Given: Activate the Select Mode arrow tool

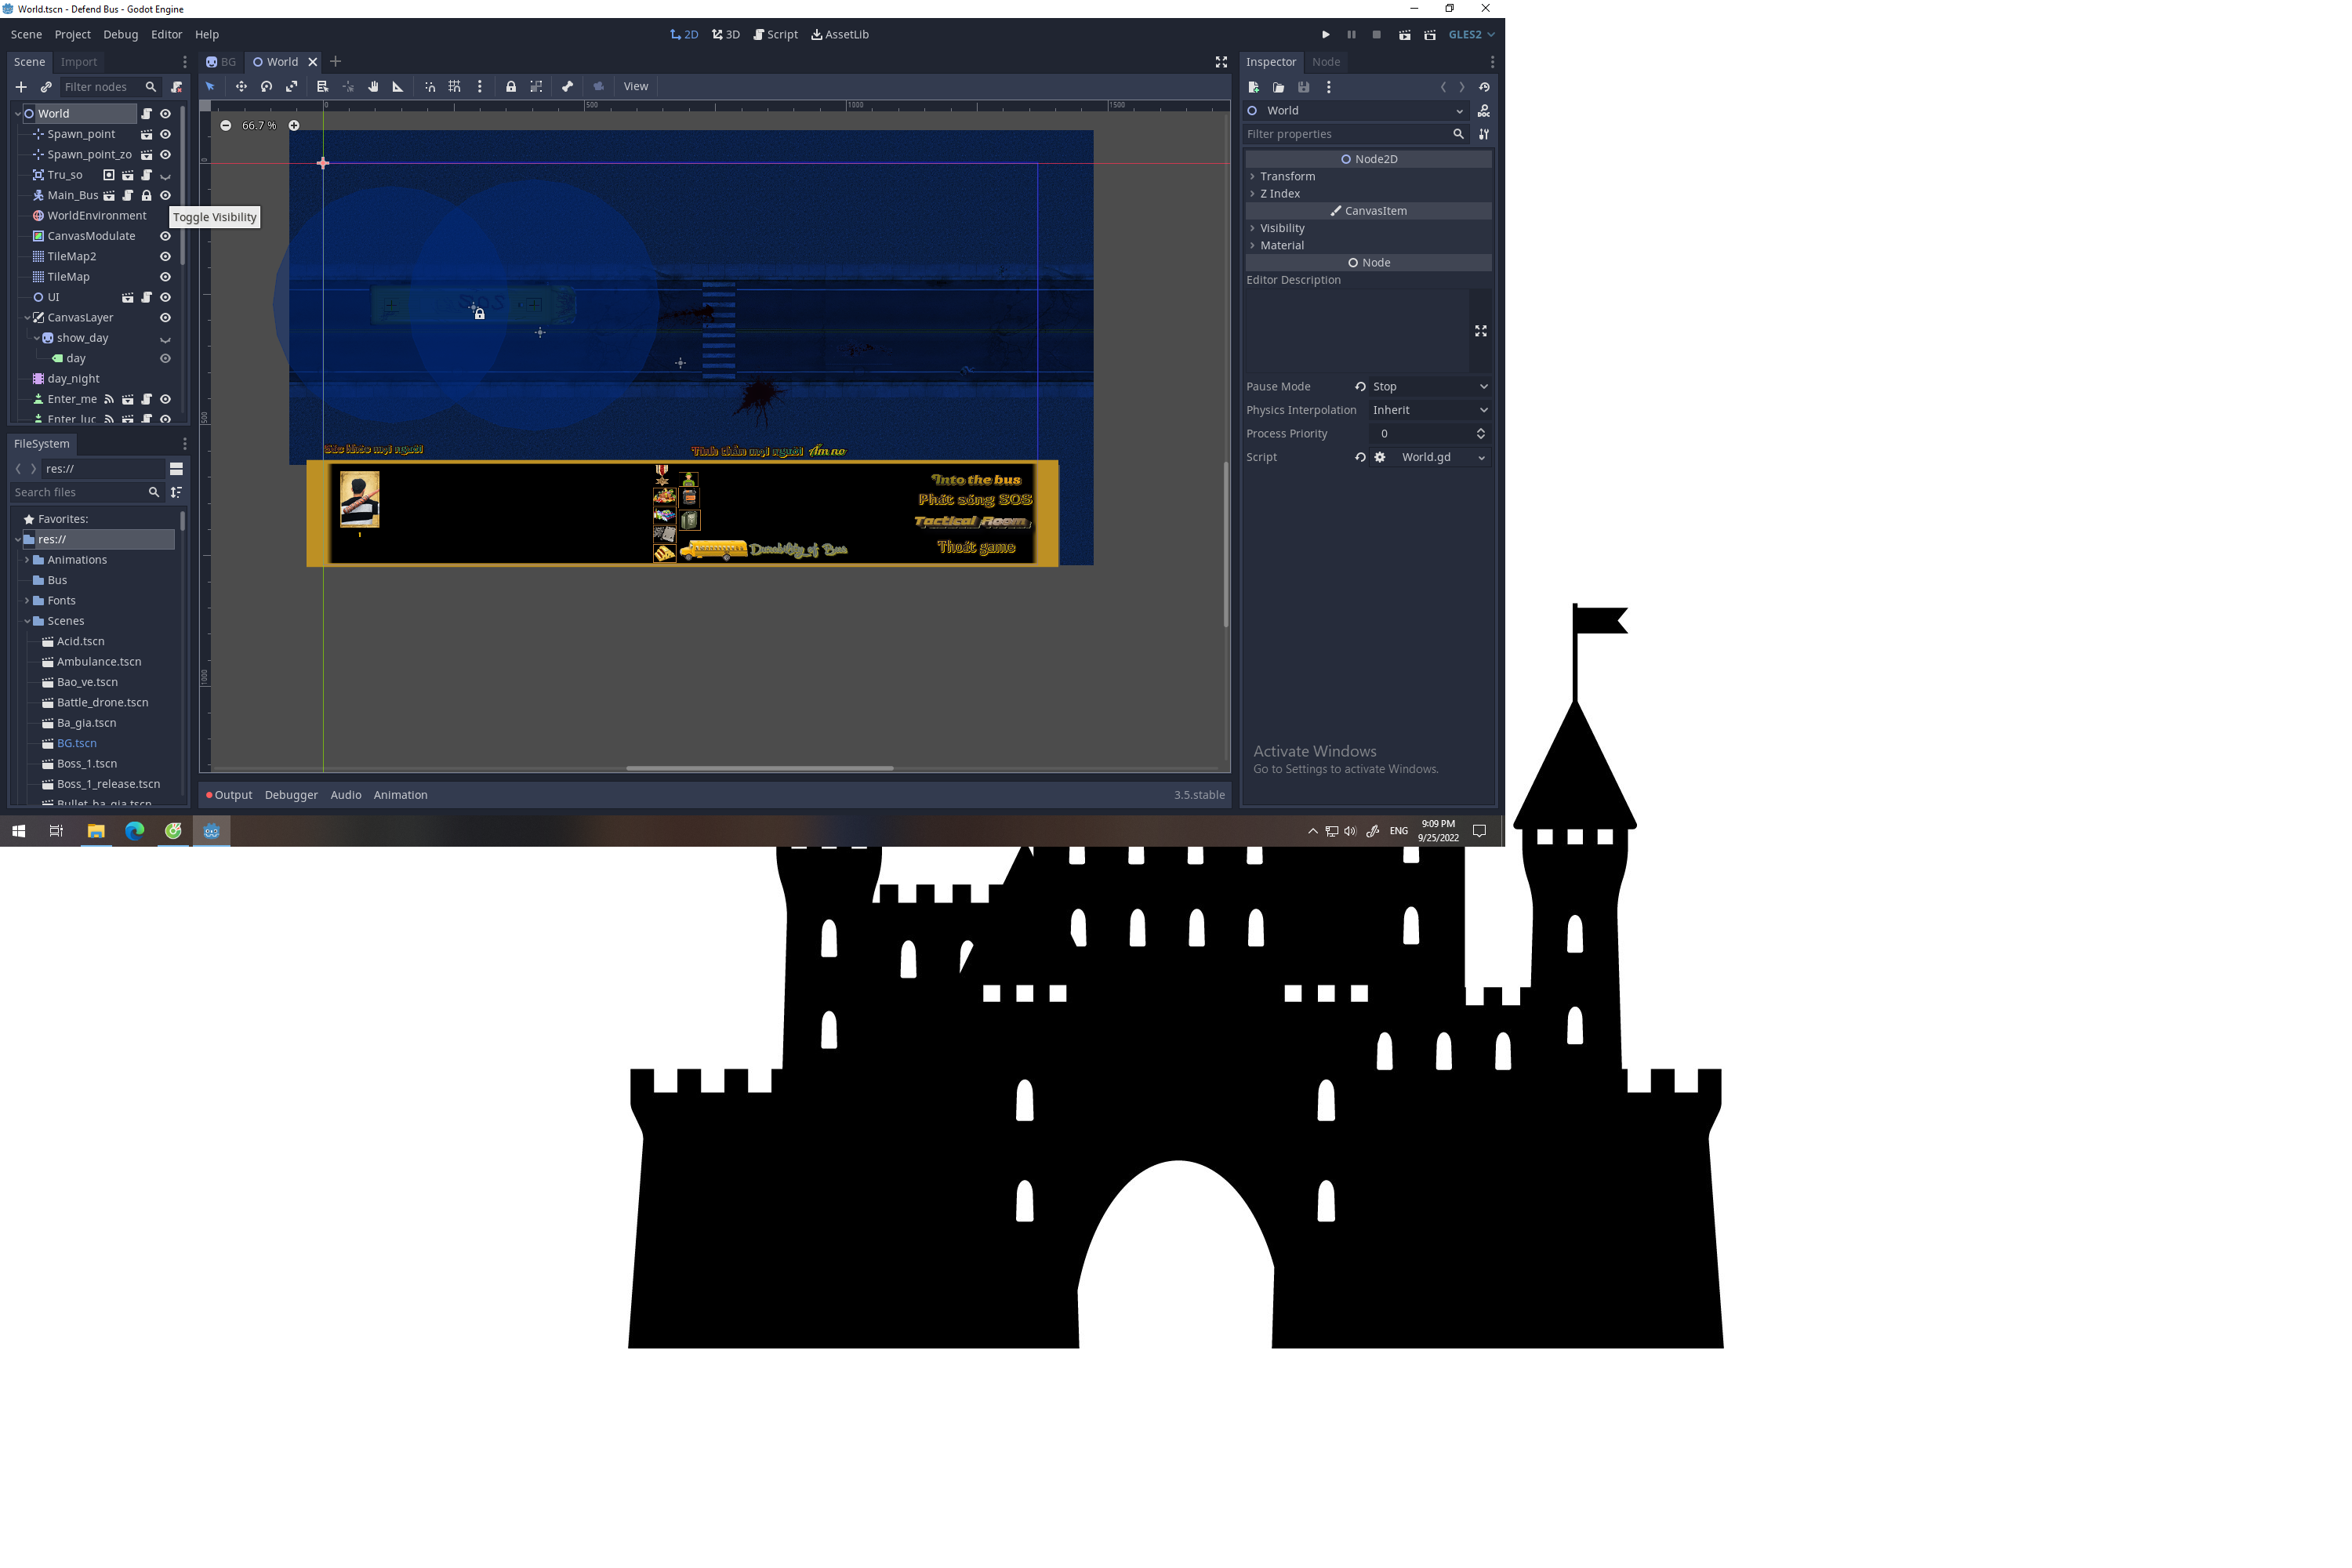Looking at the screenshot, I should click(210, 86).
